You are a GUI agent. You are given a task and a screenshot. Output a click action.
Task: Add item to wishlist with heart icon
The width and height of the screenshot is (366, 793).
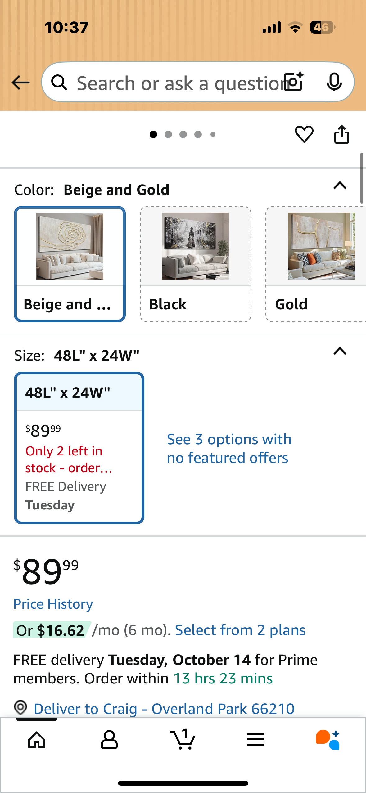pos(304,134)
